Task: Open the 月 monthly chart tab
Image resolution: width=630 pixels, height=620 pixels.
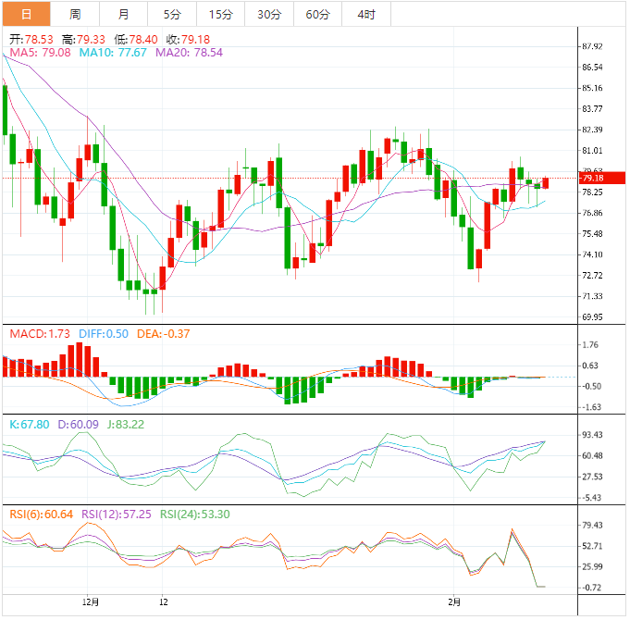Action: (x=124, y=14)
